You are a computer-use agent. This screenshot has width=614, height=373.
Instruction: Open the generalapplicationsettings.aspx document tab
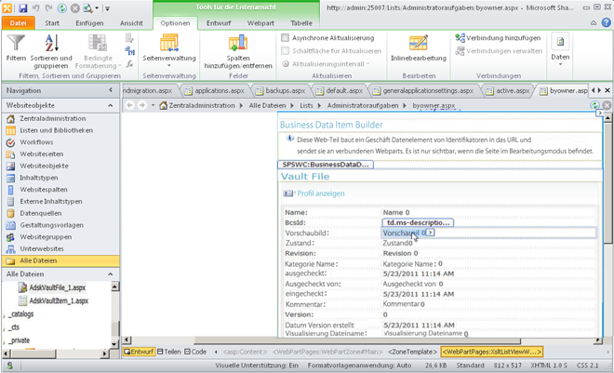coord(423,91)
